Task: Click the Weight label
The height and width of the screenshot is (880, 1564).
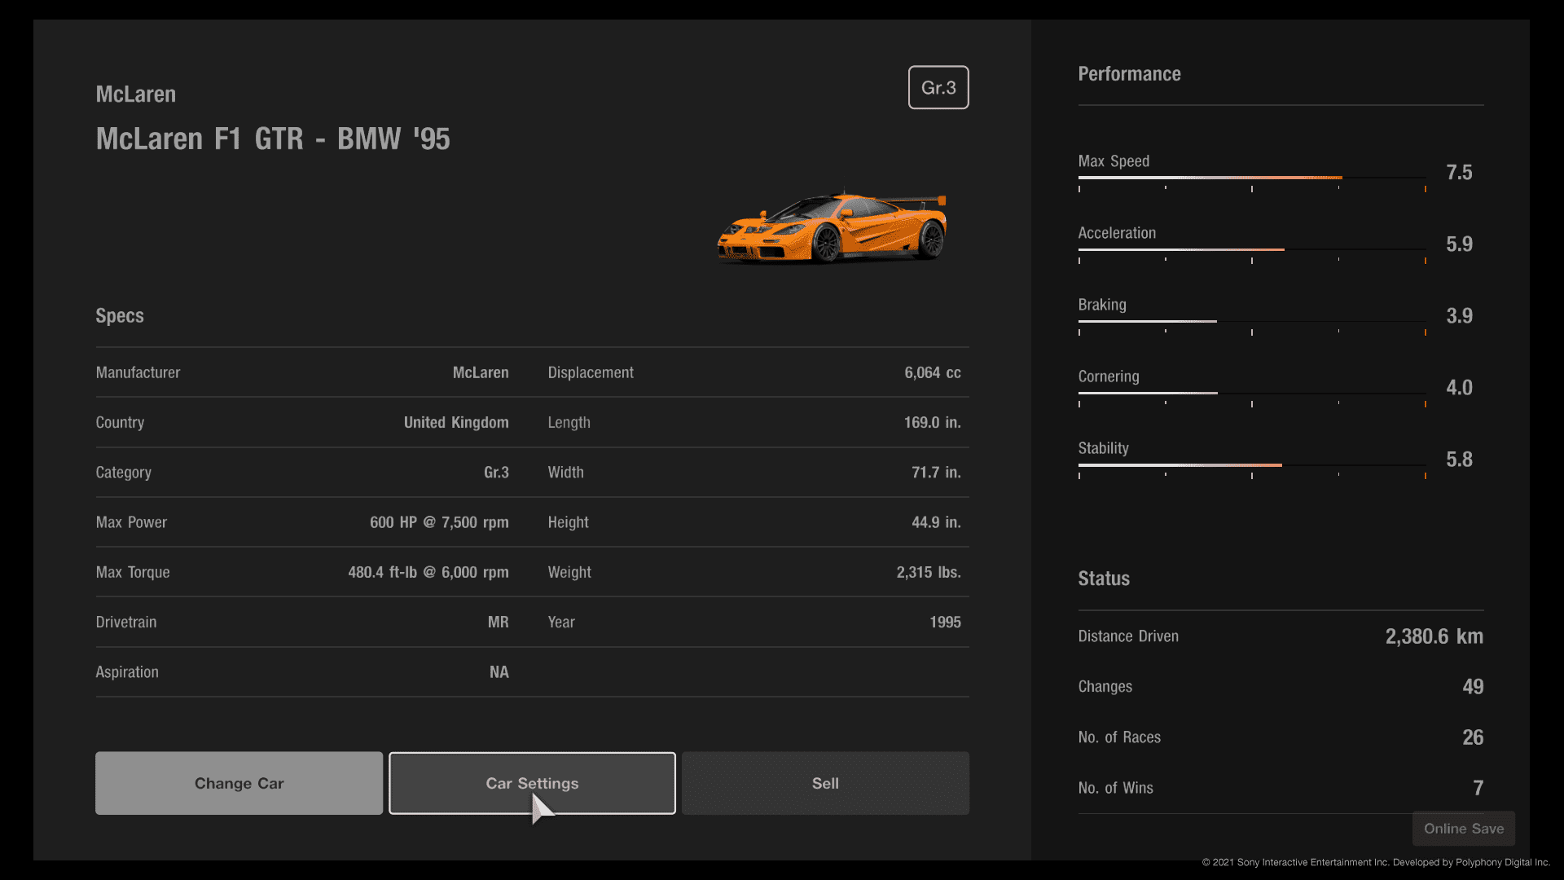Action: (x=569, y=573)
